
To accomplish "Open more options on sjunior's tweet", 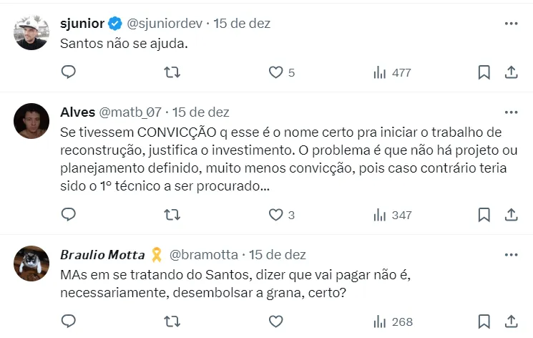I will click(511, 24).
